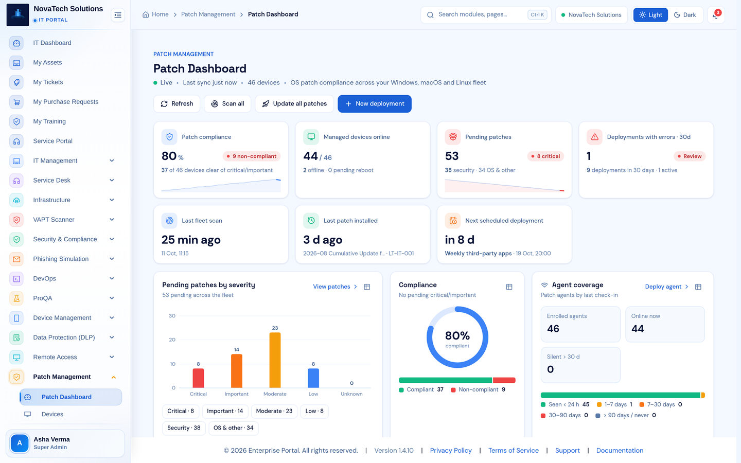This screenshot has height=463, width=741.
Task: Open the Asha Verma profile card
Action: click(65, 443)
